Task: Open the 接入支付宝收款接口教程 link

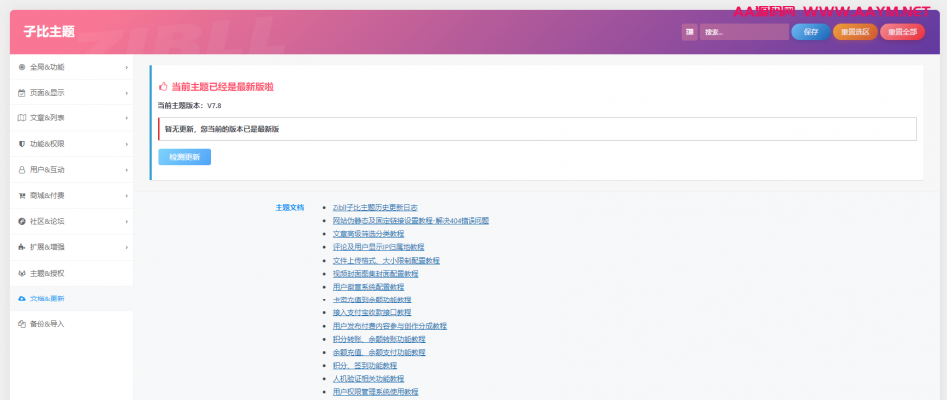Action: (x=372, y=313)
